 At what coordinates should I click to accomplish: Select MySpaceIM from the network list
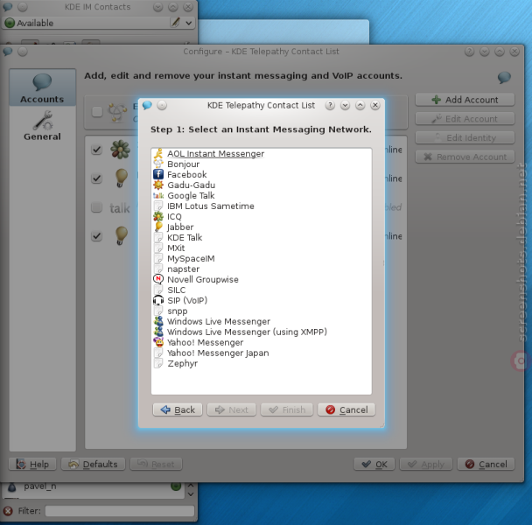[262, 258]
